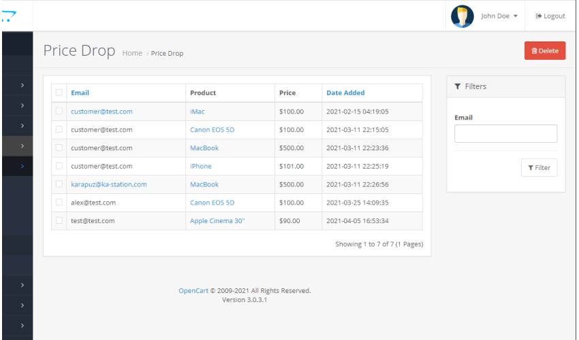The image size is (579, 340).
Task: Click the OpenCart cart logo
Action: click(x=9, y=16)
